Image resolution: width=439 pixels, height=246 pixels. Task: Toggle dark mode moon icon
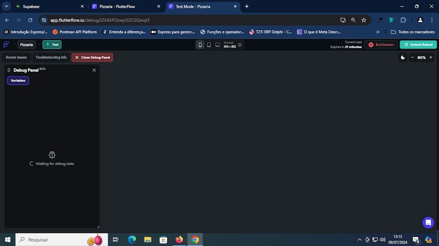point(403,57)
